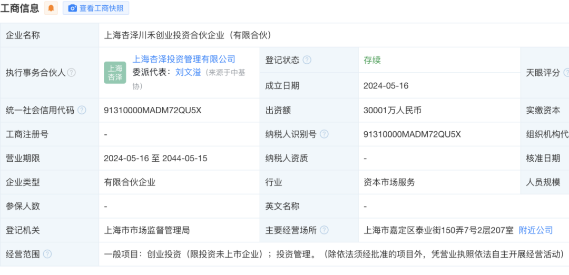Click help icon beside 主要经营场所

pos(324,230)
